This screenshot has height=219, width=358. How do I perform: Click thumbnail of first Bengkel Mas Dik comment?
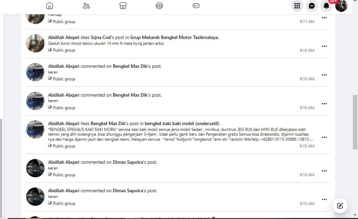coord(35,72)
